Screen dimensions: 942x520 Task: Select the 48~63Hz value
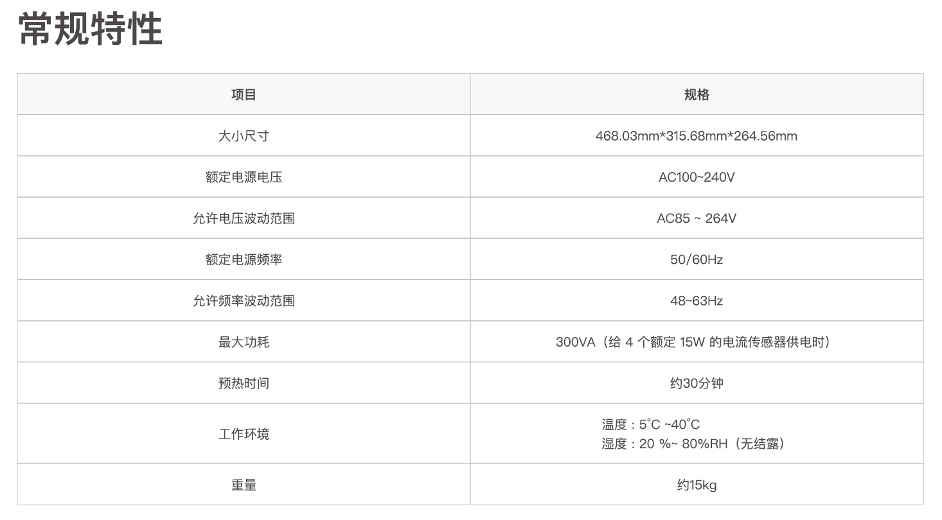click(697, 300)
